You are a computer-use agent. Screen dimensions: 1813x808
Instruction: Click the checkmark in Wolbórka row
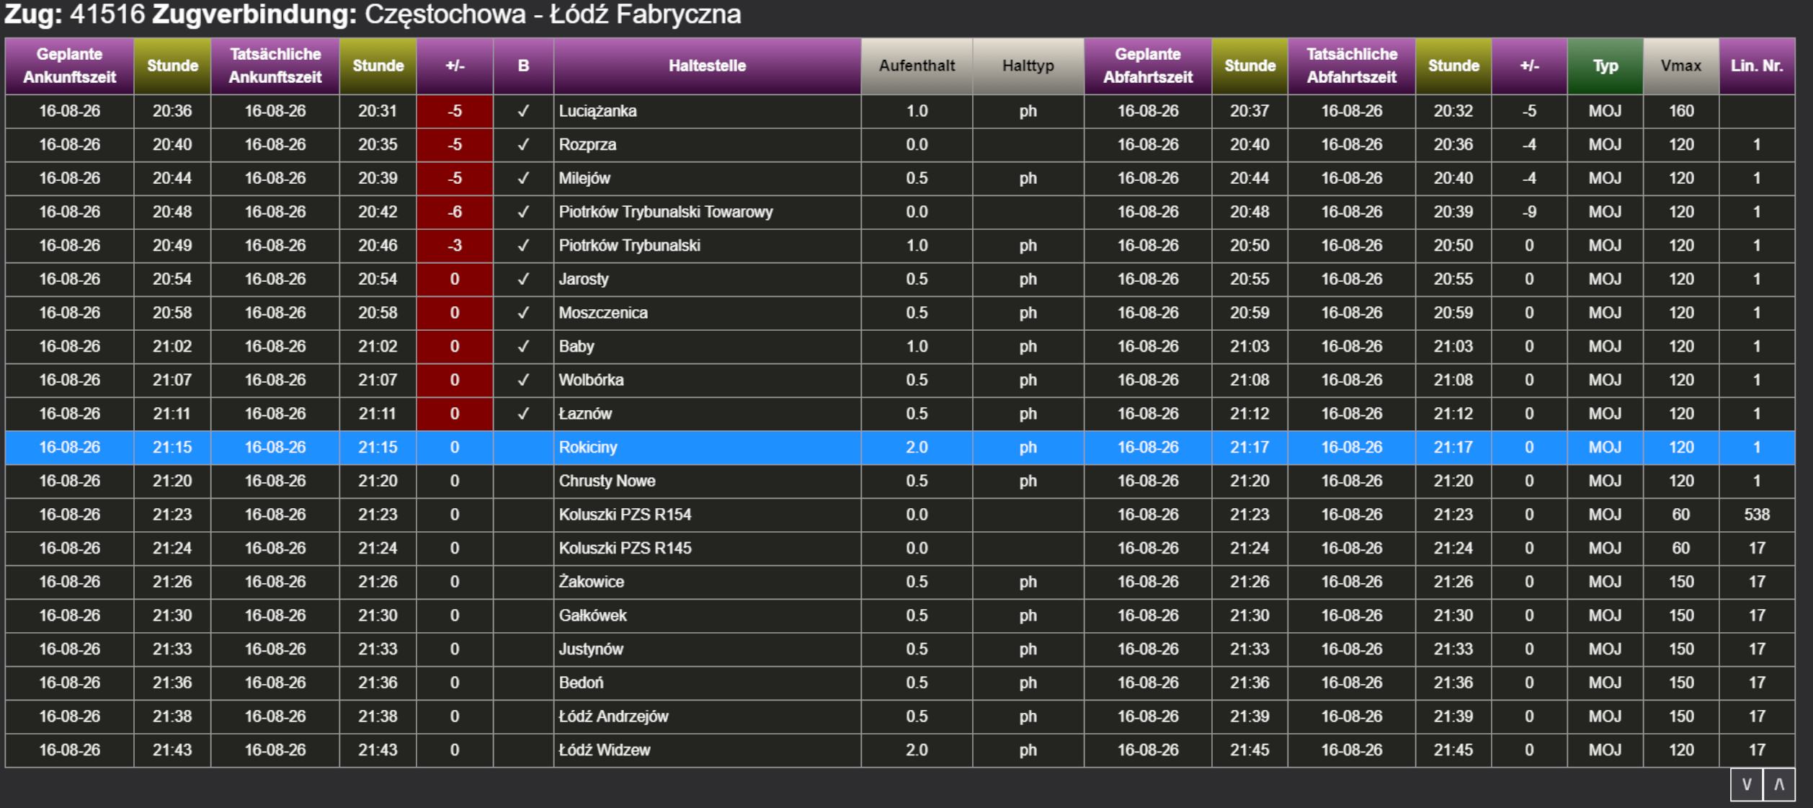tap(524, 380)
